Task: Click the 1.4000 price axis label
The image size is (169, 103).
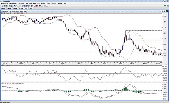Action: (164, 38)
